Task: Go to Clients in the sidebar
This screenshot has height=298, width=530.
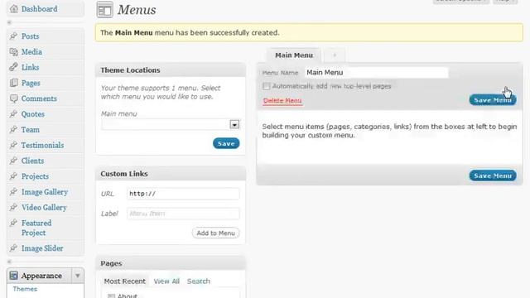Action: pyautogui.click(x=32, y=161)
